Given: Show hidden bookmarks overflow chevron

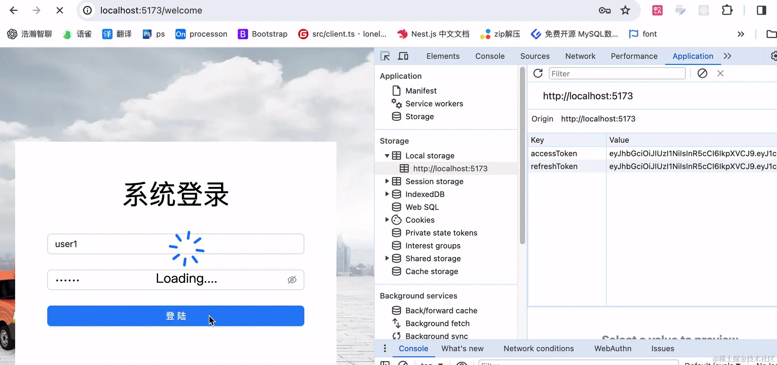Looking at the screenshot, I should (x=741, y=34).
